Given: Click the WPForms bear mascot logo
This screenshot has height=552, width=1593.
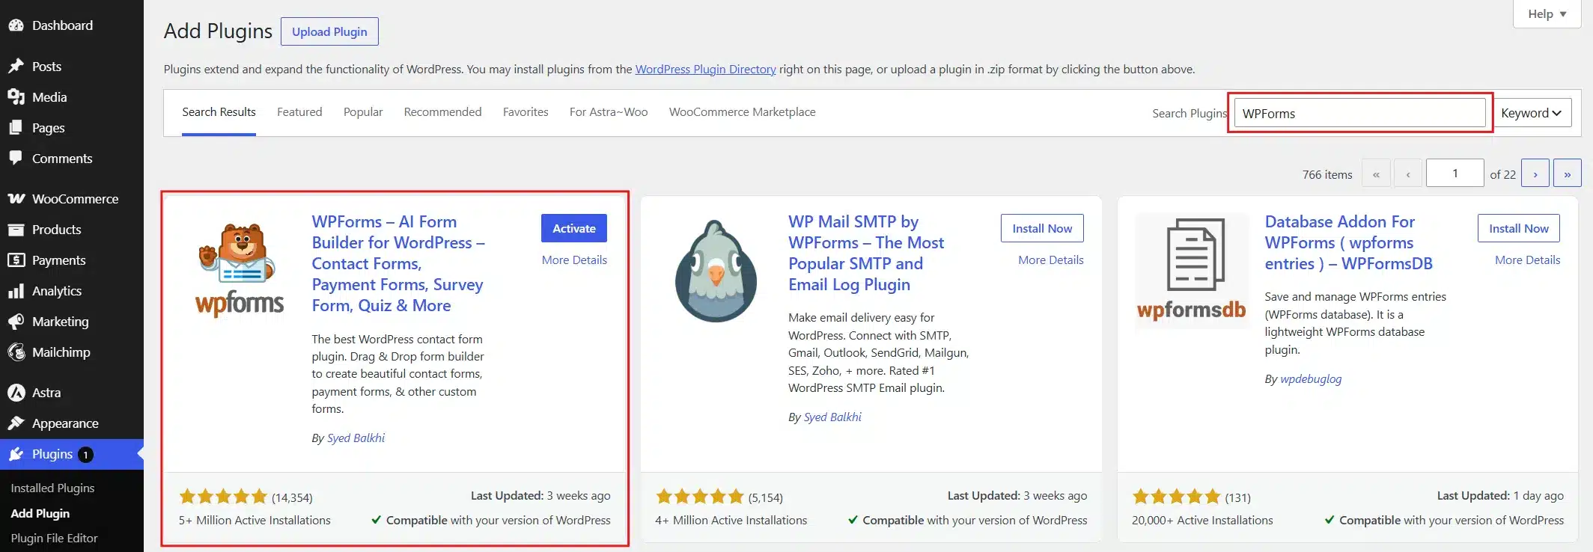Looking at the screenshot, I should point(240,271).
